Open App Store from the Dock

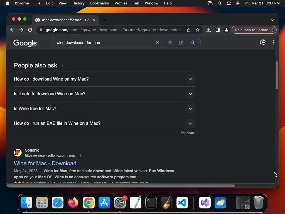[x=104, y=203]
